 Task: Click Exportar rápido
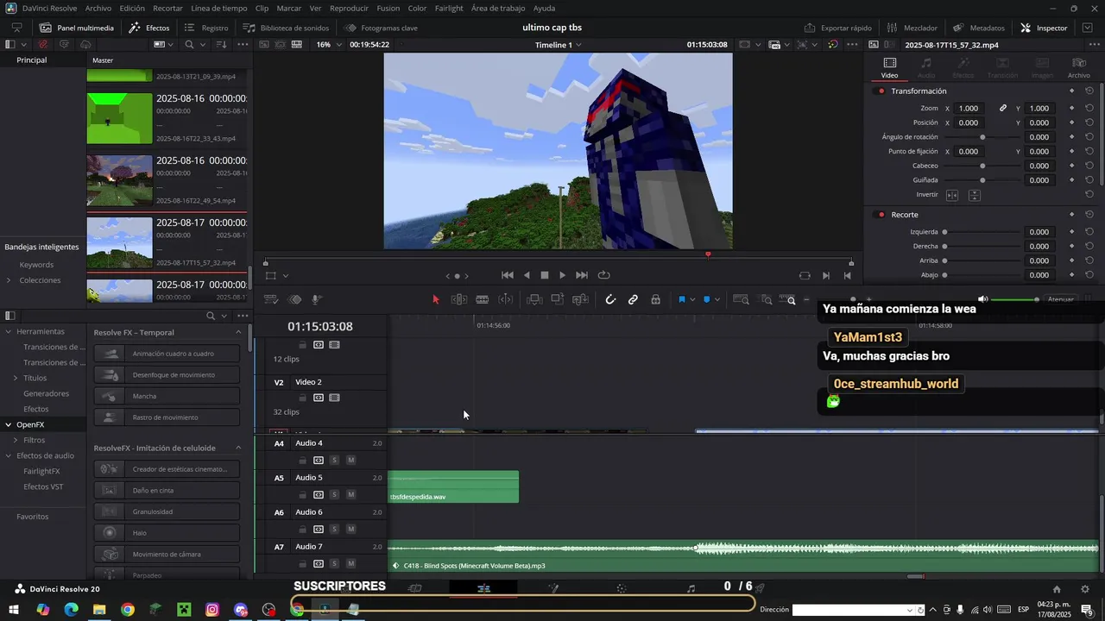coord(837,28)
